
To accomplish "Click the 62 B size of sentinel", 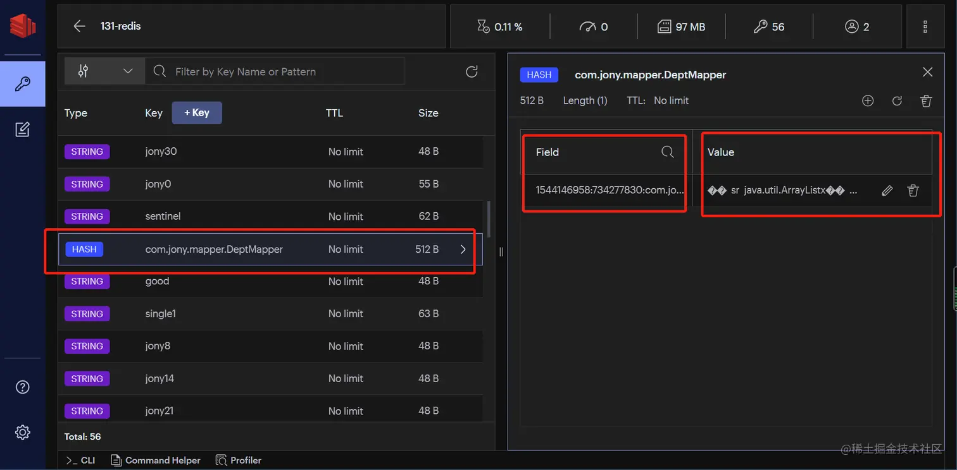I will [x=428, y=217].
